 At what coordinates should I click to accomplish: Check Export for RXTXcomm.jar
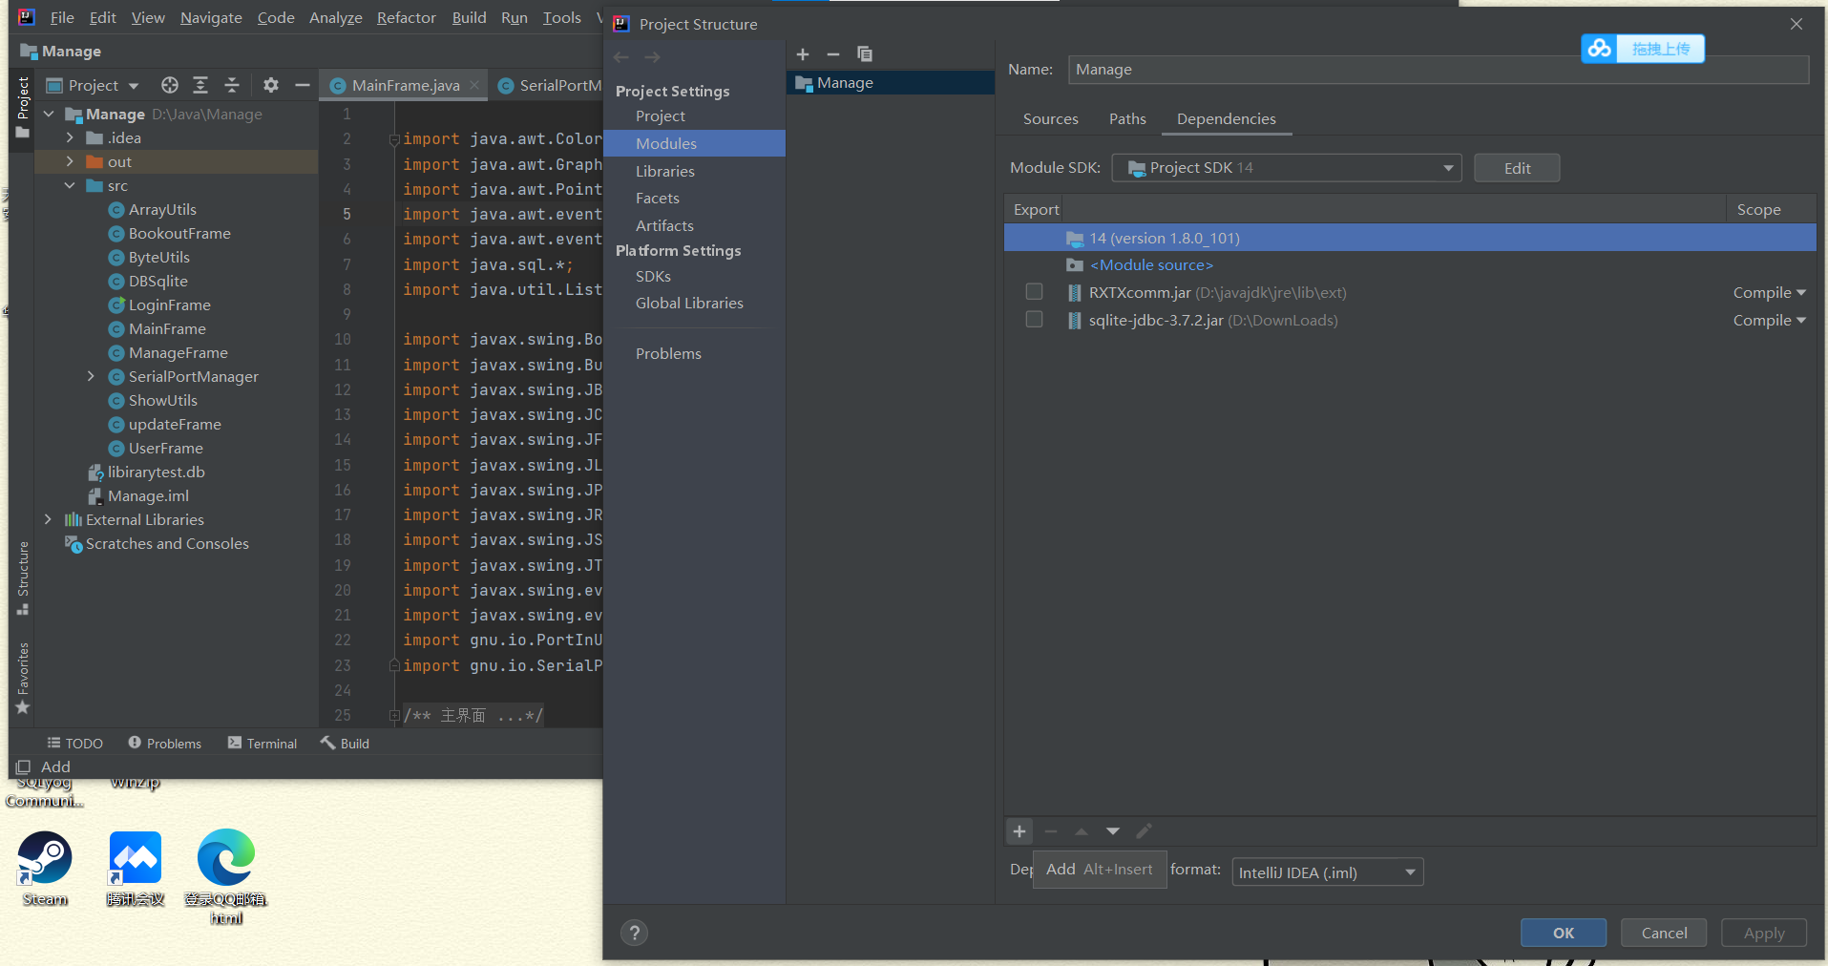tap(1034, 291)
